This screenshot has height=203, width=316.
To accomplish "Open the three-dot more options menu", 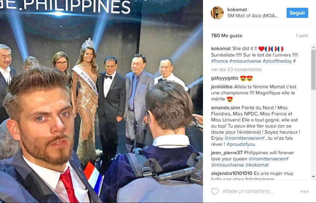I will click(x=304, y=191).
